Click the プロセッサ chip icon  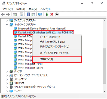point(11,83)
